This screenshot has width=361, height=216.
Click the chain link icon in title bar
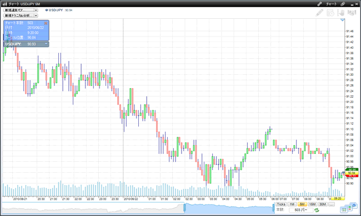click(x=319, y=4)
